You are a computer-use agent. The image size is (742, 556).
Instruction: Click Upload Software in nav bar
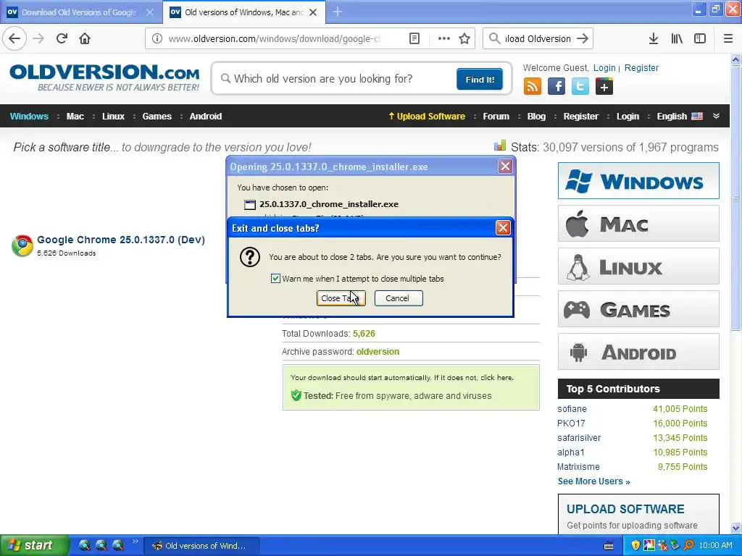427,117
